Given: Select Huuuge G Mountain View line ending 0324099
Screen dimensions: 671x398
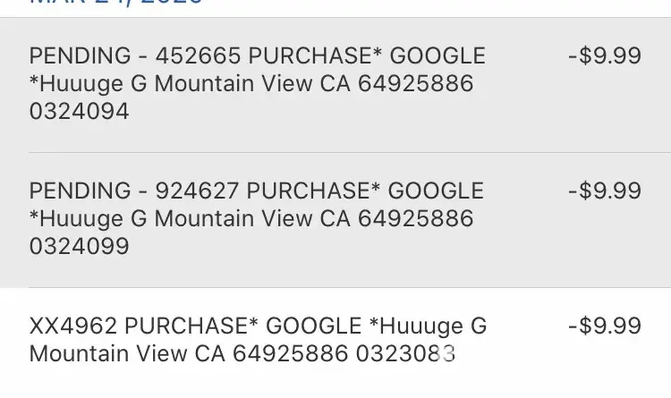Looking at the screenshot, I should 251,219.
